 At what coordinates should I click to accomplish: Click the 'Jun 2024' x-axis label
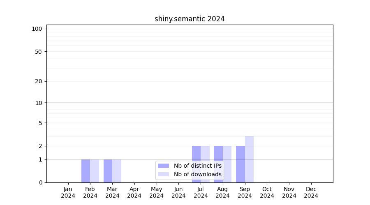tap(178, 192)
